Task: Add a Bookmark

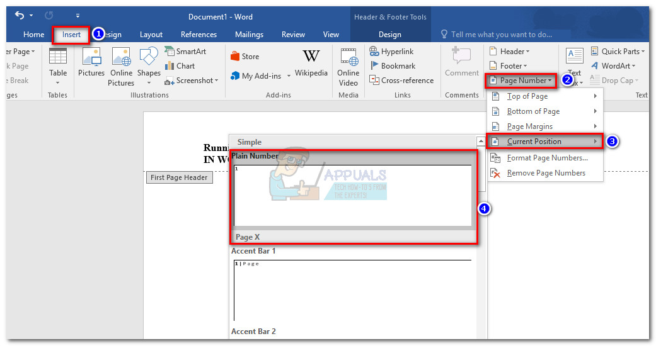Action: [x=393, y=66]
